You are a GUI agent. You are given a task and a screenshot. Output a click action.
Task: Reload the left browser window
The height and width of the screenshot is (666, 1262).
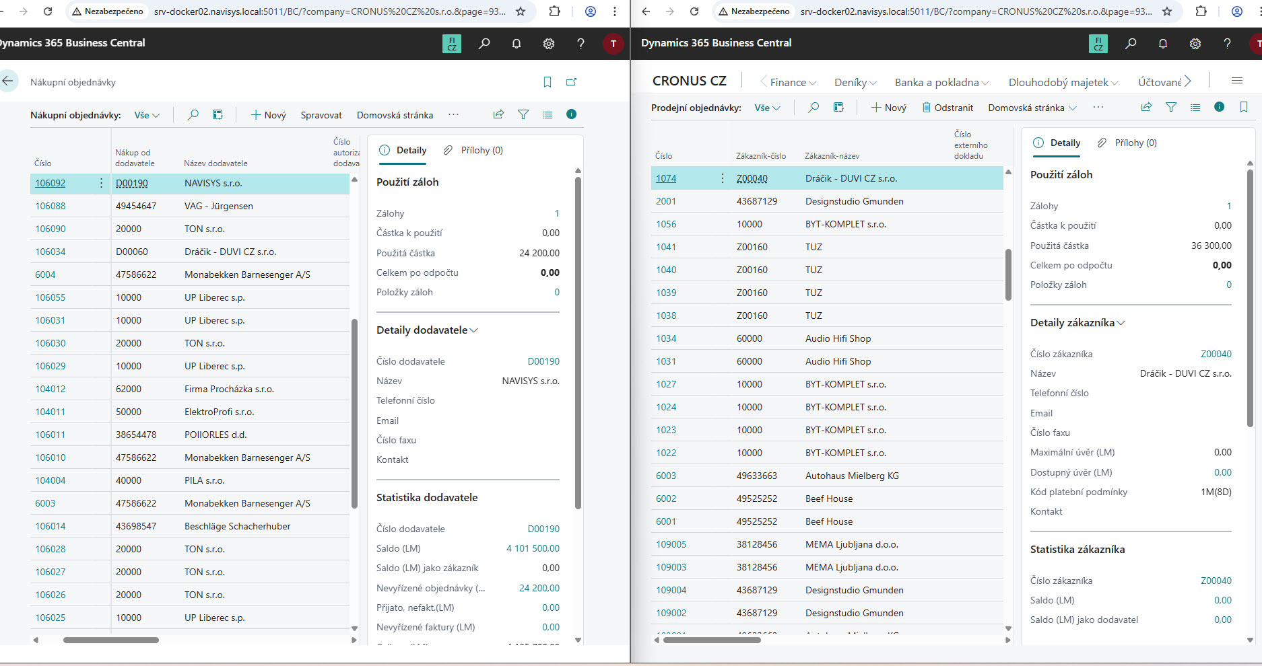click(48, 11)
